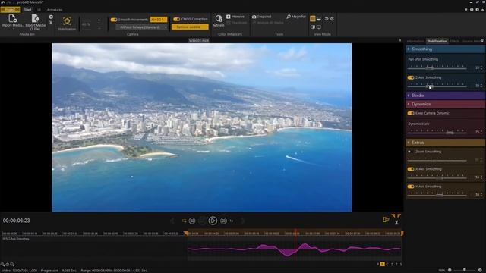Choose the Intensive color enhancement option
The image size is (486, 273).
click(235, 17)
